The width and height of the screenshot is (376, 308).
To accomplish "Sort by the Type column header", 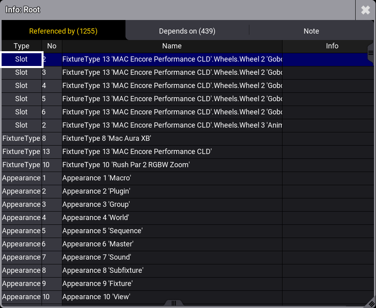I will pos(22,46).
